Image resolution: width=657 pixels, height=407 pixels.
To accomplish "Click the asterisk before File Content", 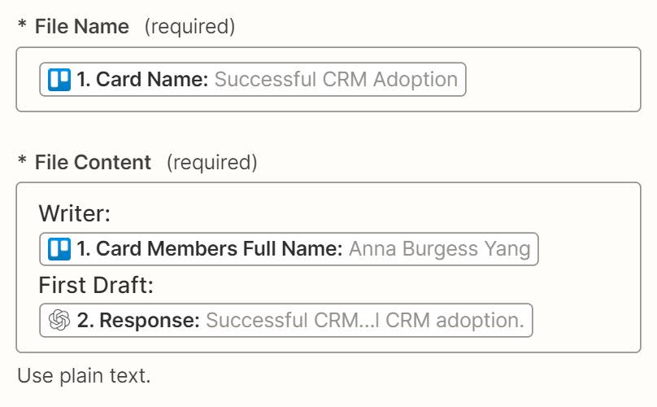I will click(x=22, y=163).
